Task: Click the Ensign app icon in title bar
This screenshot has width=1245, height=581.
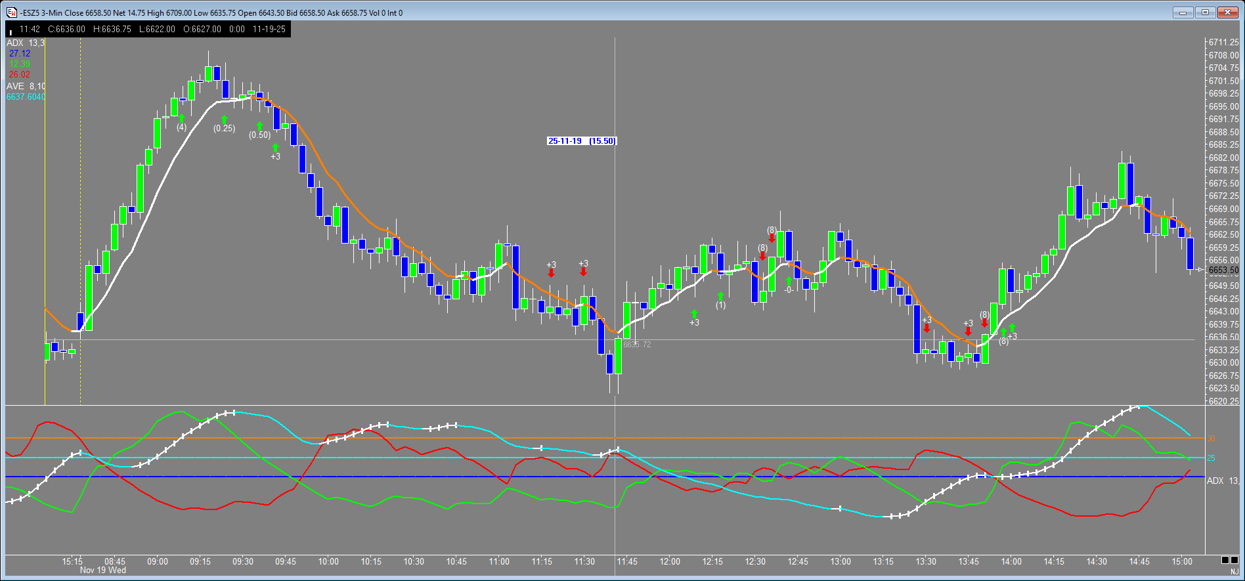Action: 12,12
